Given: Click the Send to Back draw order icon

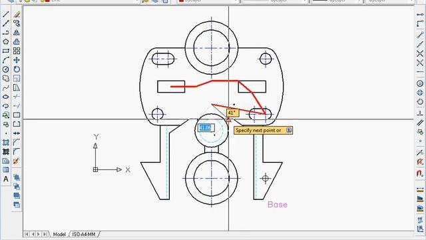Looking at the screenshot, I should click(17, 187).
